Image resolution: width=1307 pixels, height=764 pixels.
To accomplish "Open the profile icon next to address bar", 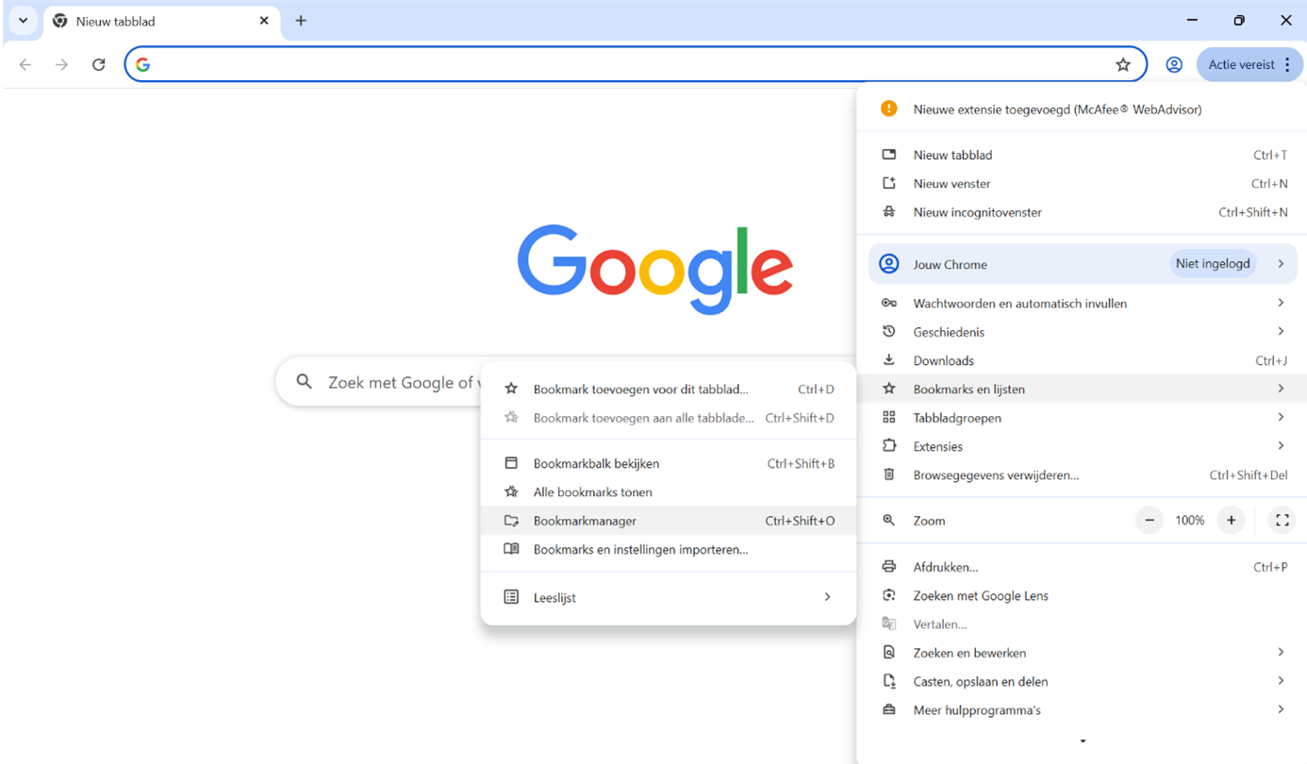I will pyautogui.click(x=1174, y=64).
